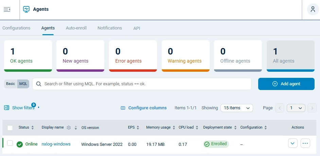The height and width of the screenshot is (156, 320).
Task: Click the 19.17 MB memory value
Action: coord(155,144)
